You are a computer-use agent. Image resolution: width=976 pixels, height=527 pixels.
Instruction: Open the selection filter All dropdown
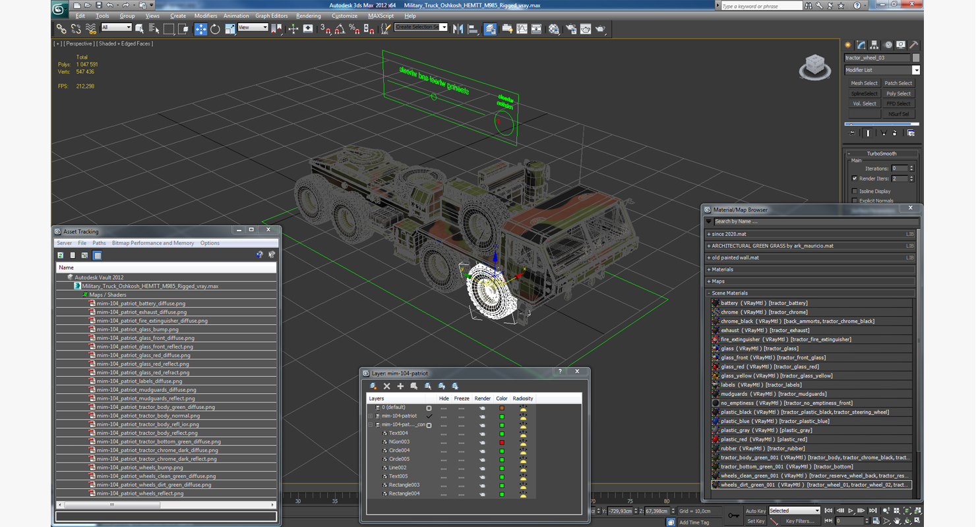tap(116, 28)
